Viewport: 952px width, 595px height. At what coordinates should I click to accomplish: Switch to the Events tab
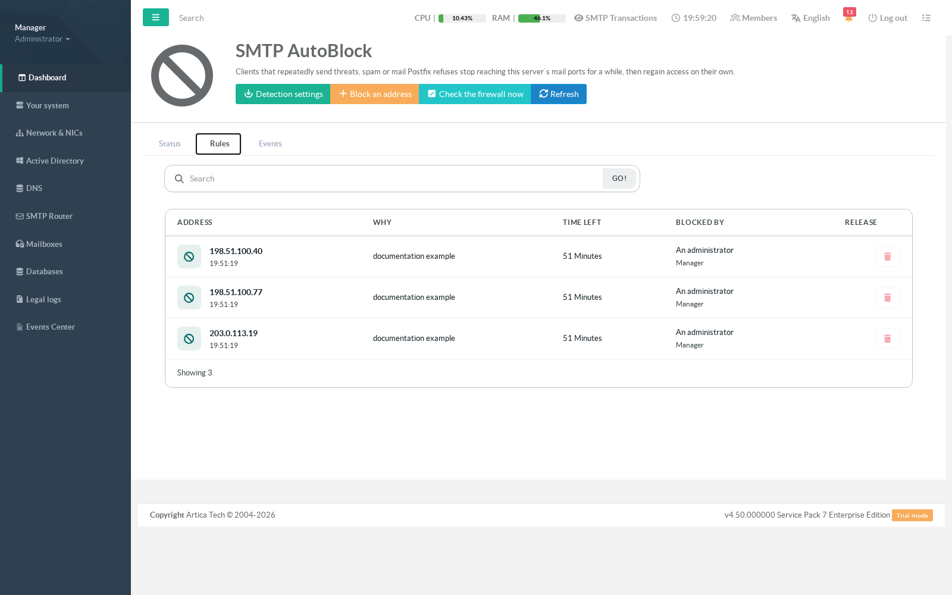coord(270,143)
